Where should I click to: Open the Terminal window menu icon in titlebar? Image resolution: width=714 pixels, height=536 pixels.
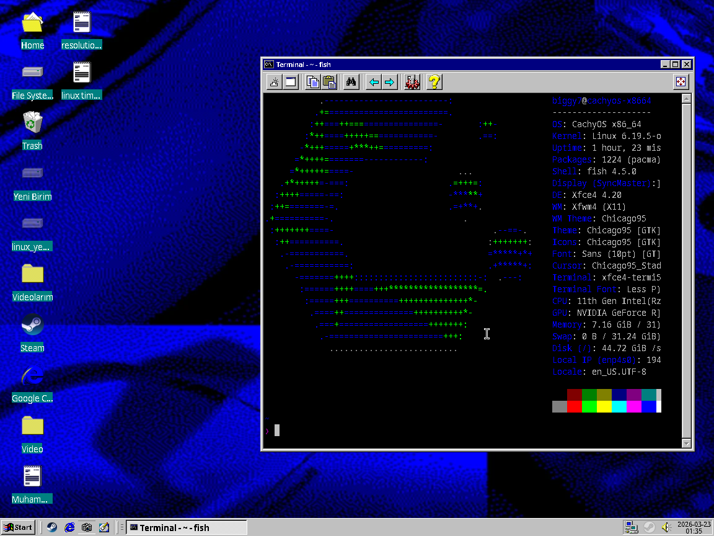(x=268, y=65)
